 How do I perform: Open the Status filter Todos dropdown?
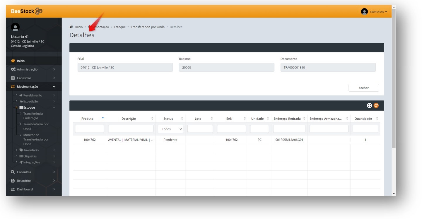[170, 129]
